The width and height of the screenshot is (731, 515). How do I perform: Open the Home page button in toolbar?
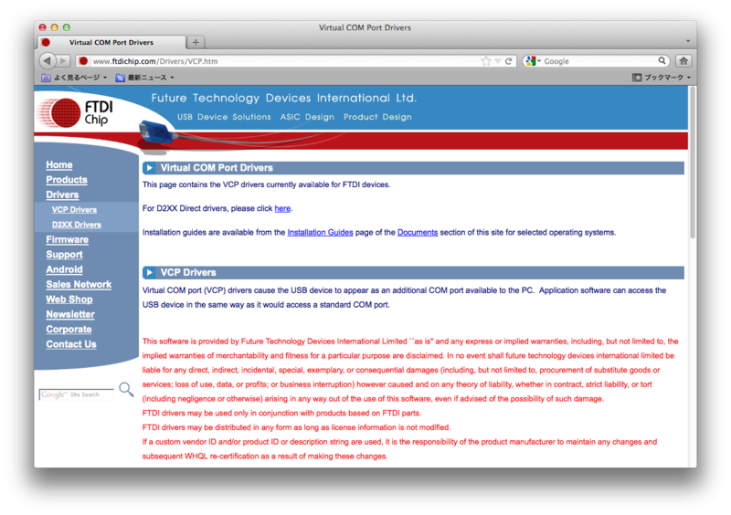coord(683,61)
